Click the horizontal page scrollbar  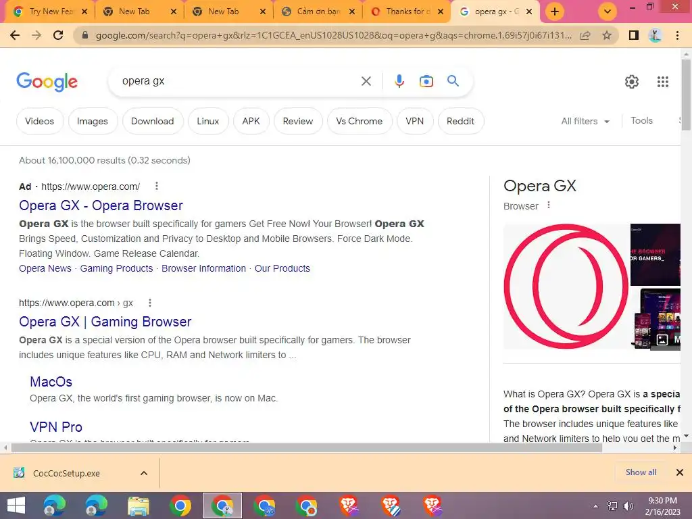(x=306, y=447)
